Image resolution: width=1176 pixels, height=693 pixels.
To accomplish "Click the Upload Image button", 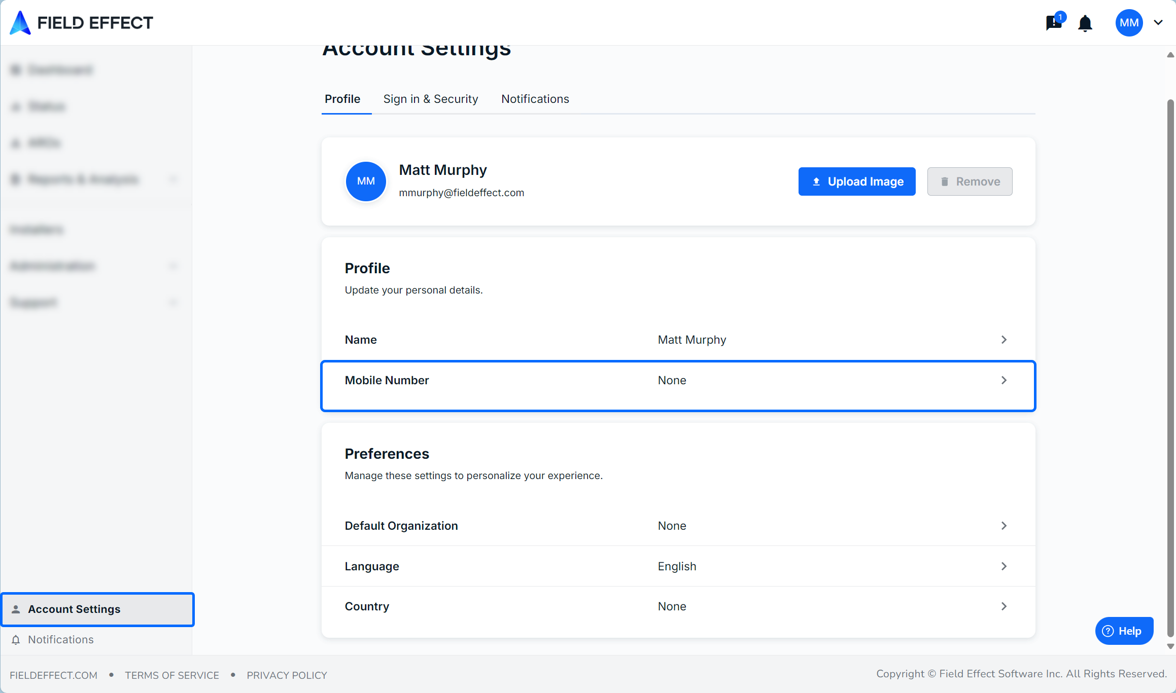I will pyautogui.click(x=856, y=181).
